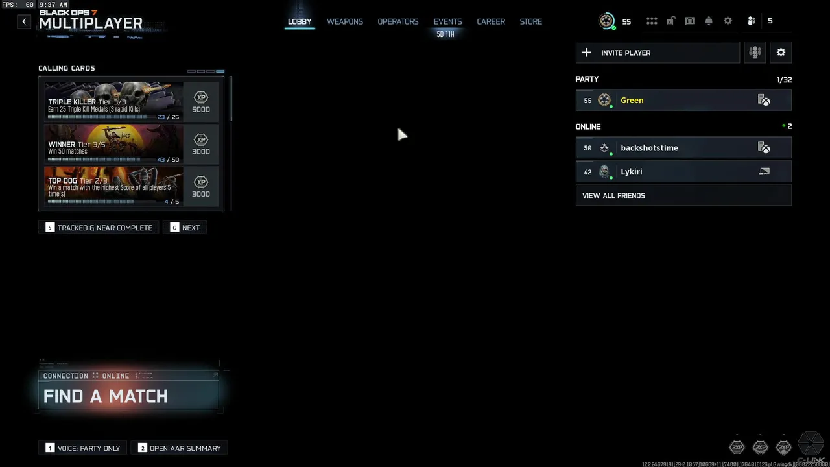Image resolution: width=830 pixels, height=467 pixels.
Task: Click Lykiri's rank emblem
Action: 604,172
